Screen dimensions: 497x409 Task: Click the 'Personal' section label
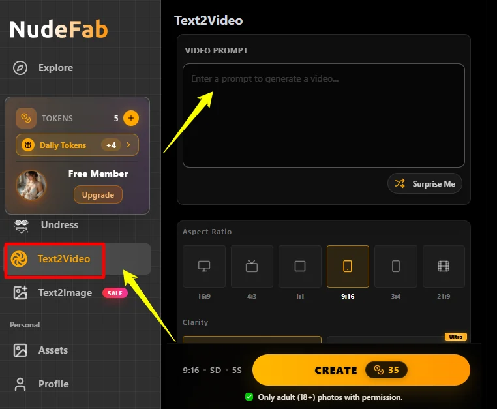25,325
